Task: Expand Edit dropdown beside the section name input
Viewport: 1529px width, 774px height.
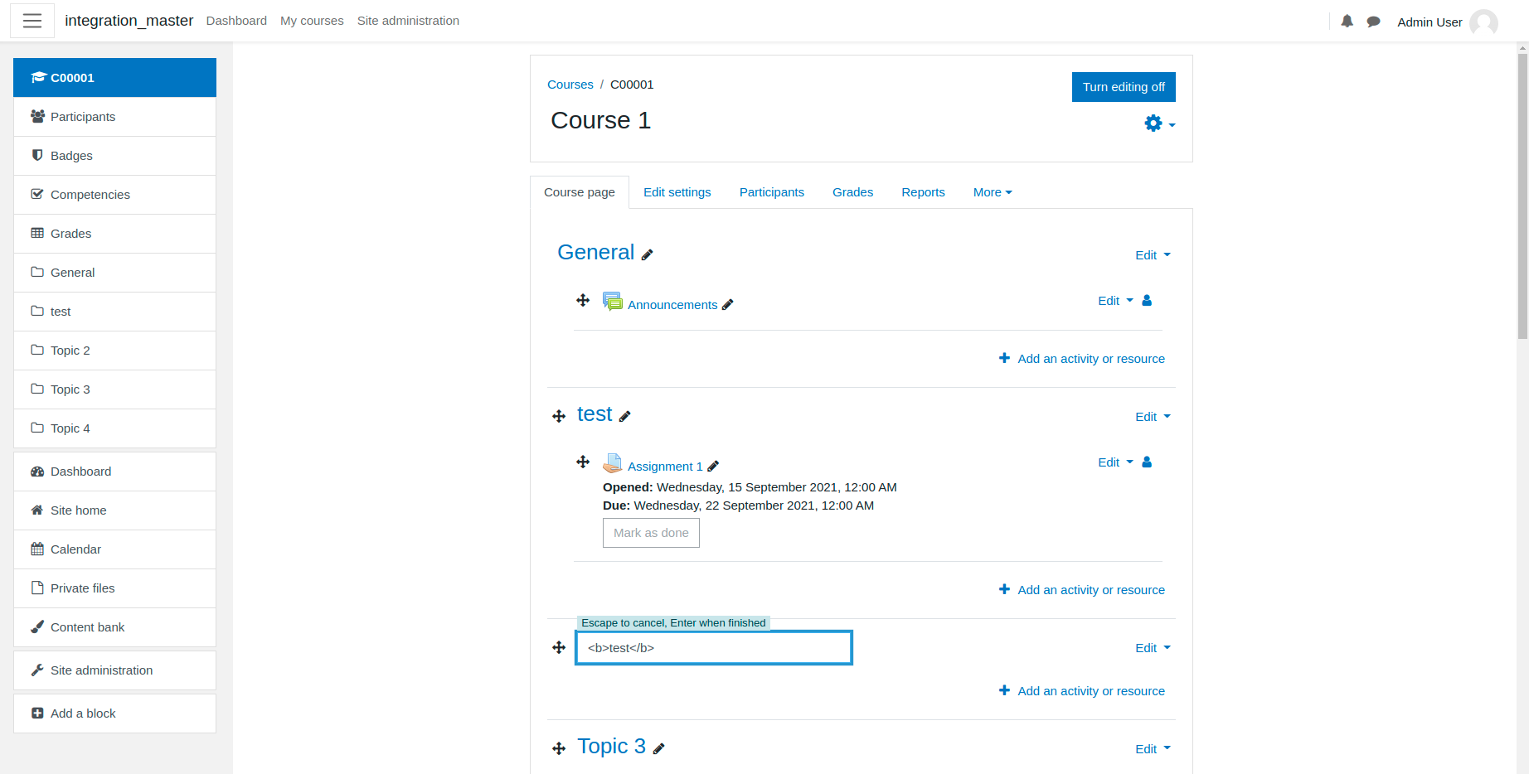Action: [1153, 648]
